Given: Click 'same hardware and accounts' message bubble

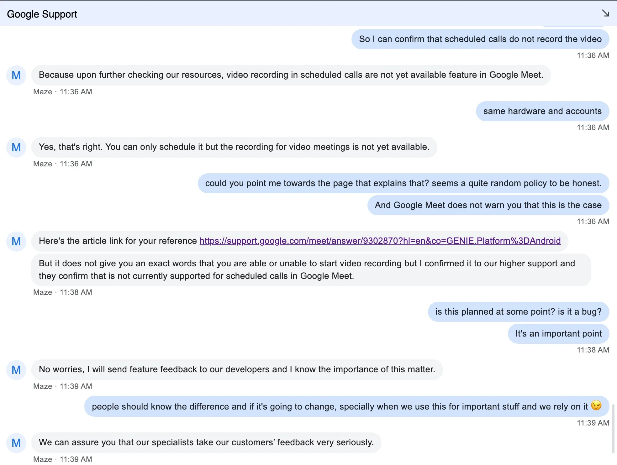Looking at the screenshot, I should pos(542,111).
